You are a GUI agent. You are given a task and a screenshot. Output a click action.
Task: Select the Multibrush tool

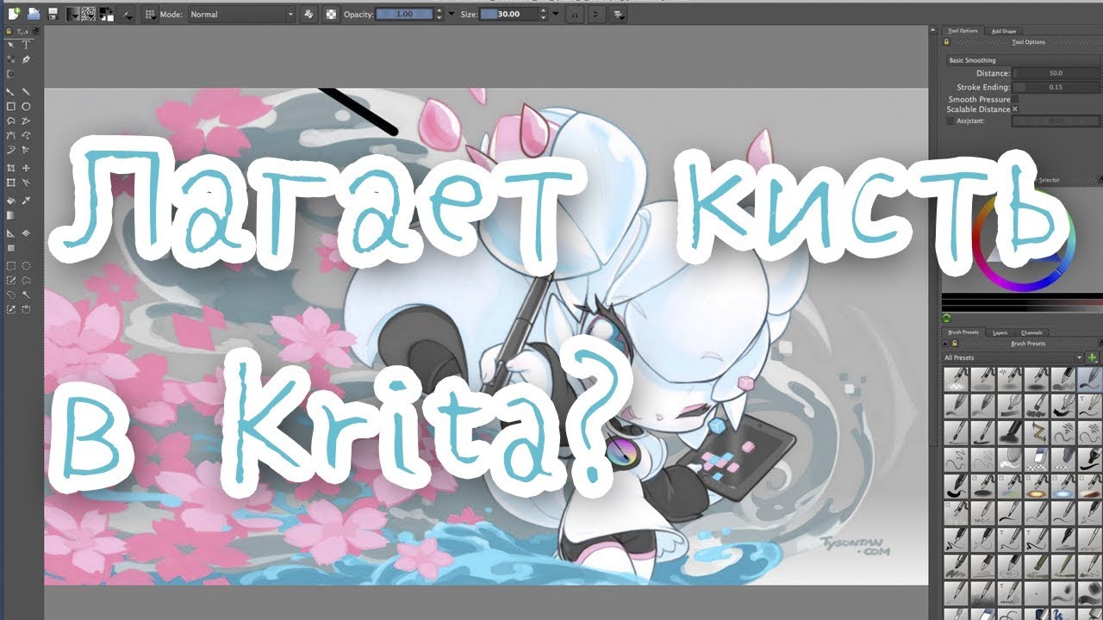coord(27,150)
